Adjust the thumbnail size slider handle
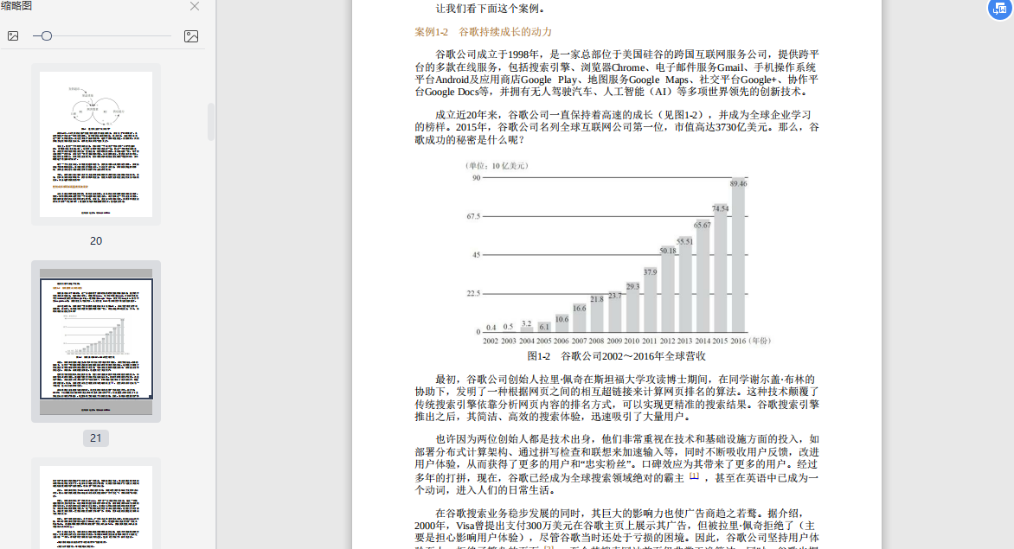This screenshot has width=1014, height=549. pyautogui.click(x=47, y=36)
